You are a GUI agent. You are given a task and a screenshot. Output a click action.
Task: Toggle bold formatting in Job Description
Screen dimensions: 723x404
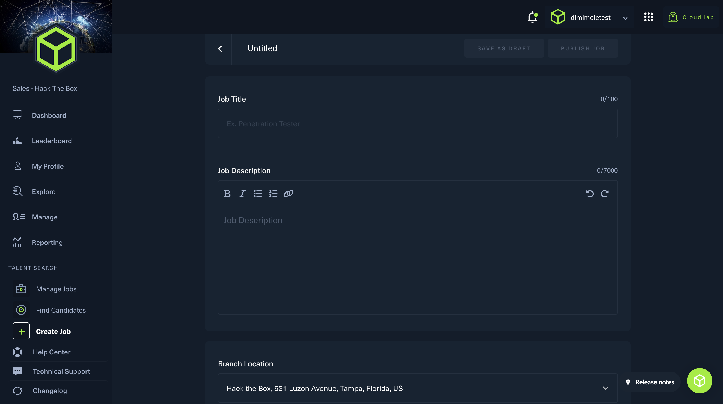pyautogui.click(x=227, y=194)
